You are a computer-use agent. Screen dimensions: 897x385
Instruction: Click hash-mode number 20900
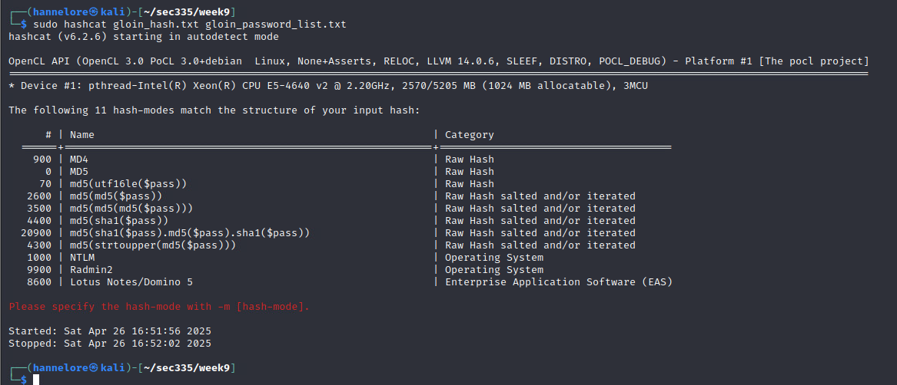click(36, 233)
